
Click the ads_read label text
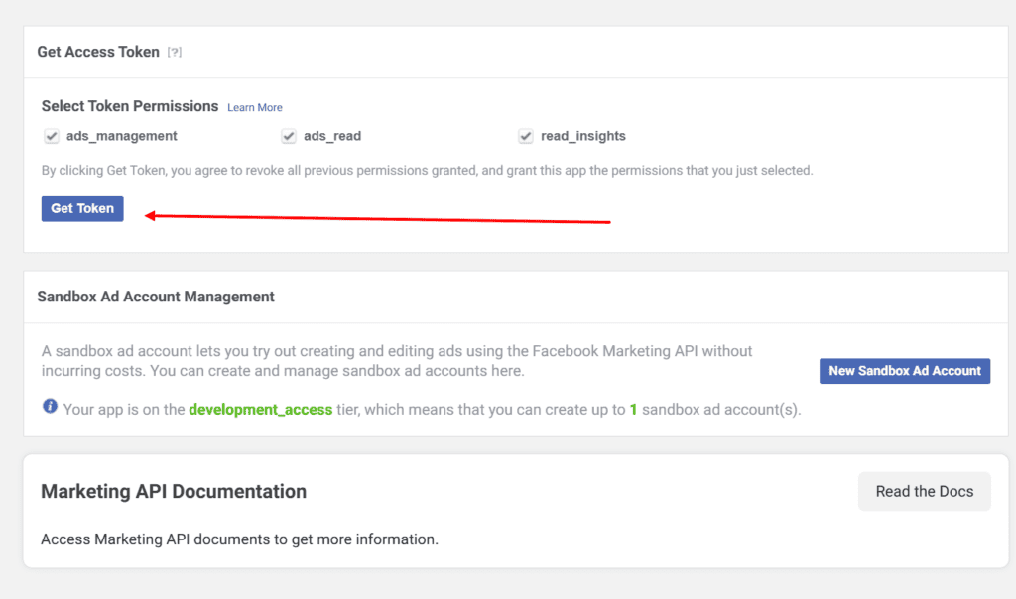(332, 136)
